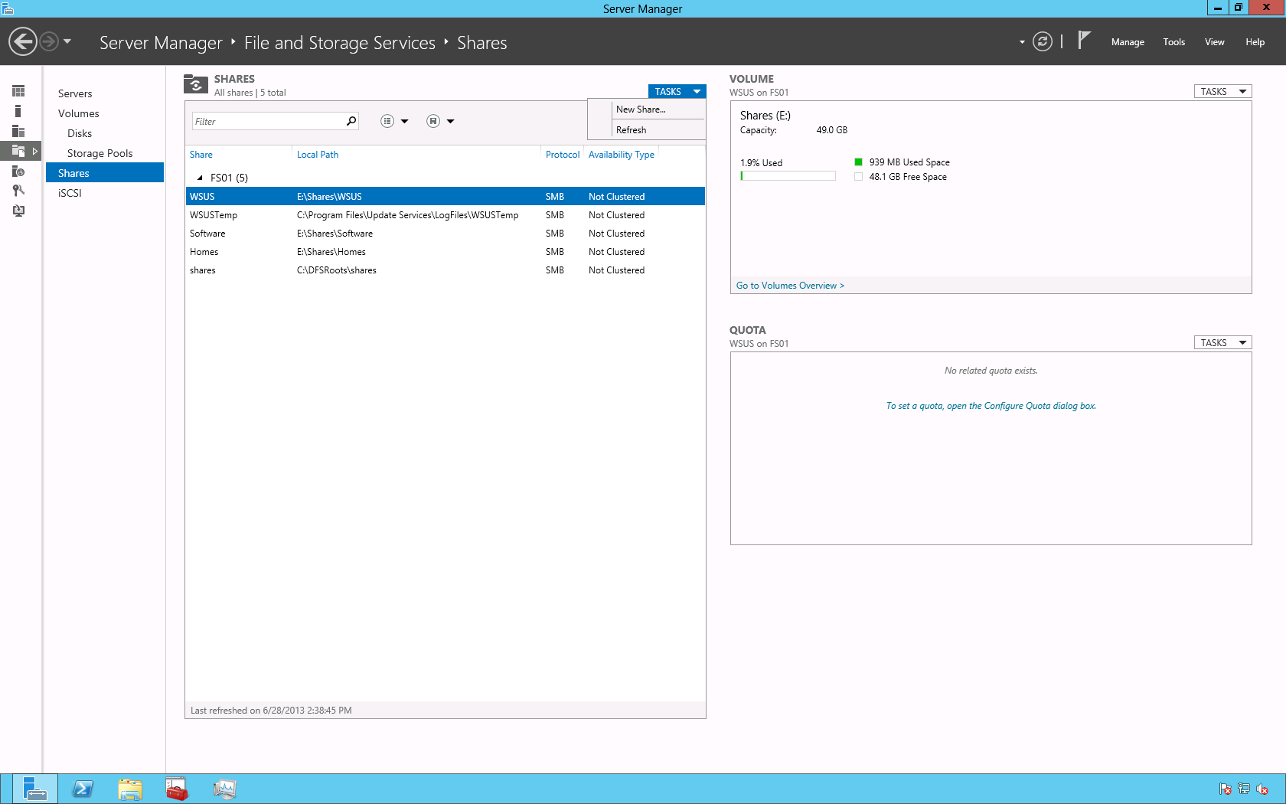This screenshot has width=1286, height=804.
Task: Click the forward navigation arrow
Action: 49,41
